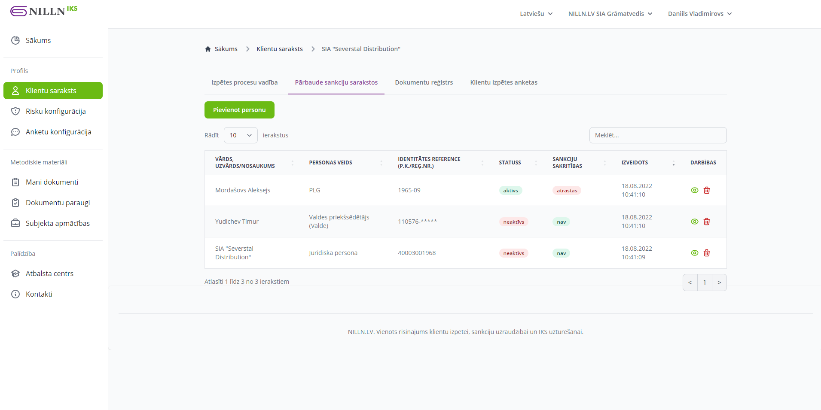Click Sākums breadcrumb link
Viewport: 821px width, 410px height.
(x=226, y=49)
